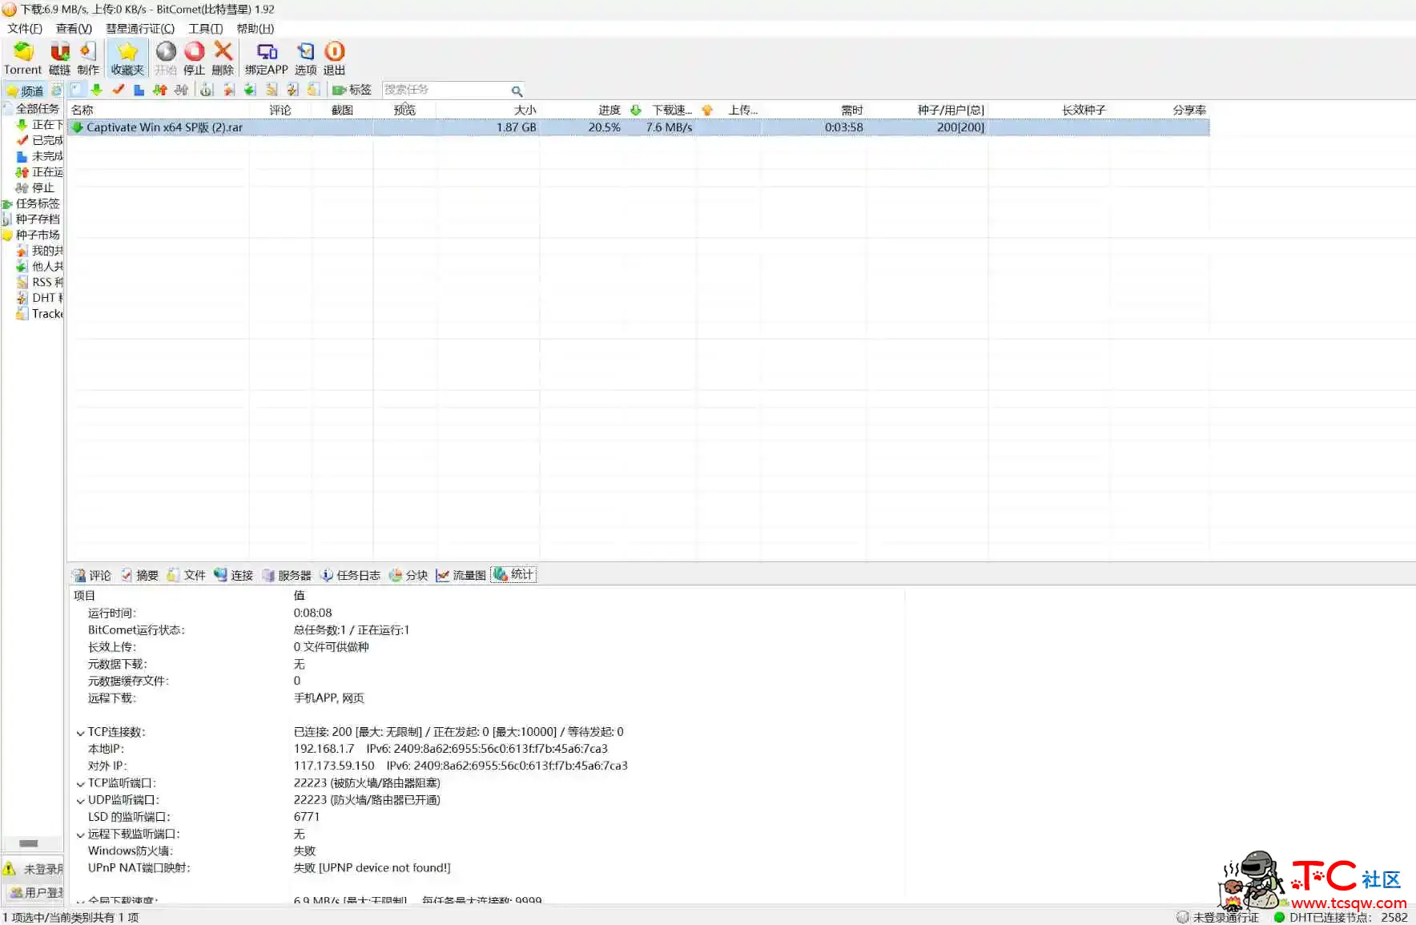Open the 标签 tags dropdown
The height and width of the screenshot is (925, 1416).
pos(352,90)
